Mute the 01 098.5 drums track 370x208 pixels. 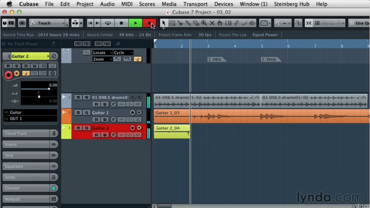78,97
